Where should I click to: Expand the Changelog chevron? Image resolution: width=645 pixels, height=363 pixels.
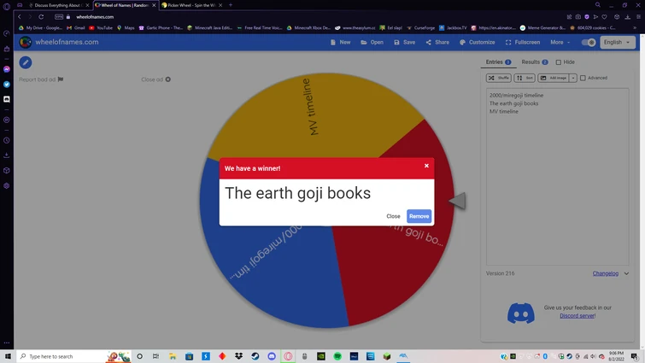click(626, 273)
